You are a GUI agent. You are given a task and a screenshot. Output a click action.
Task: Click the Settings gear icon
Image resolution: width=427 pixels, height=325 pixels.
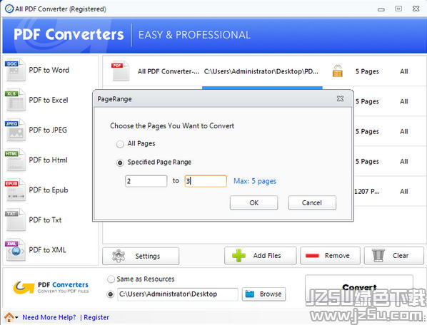119,256
